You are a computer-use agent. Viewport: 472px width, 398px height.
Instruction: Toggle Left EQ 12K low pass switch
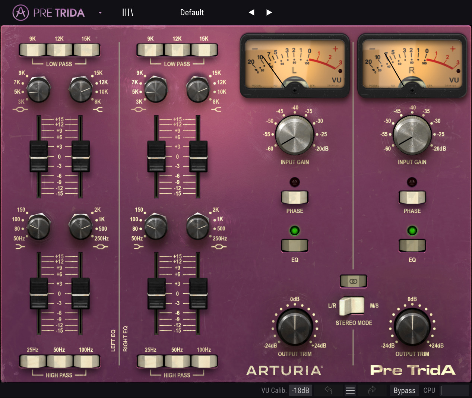pyautogui.click(x=59, y=50)
